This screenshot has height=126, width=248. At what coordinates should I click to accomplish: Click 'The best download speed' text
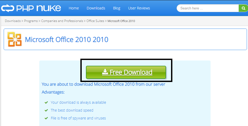tap(72, 110)
